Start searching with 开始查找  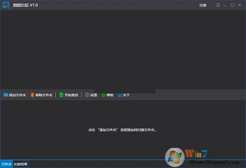click(x=69, y=95)
